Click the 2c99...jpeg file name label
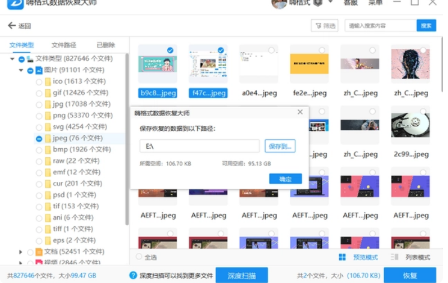448x283 pixels. [411, 154]
